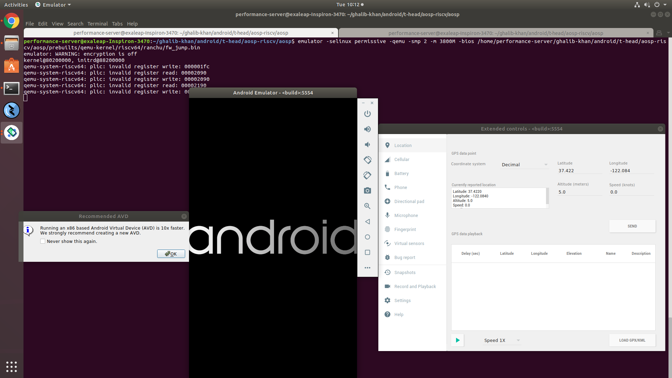Image resolution: width=672 pixels, height=378 pixels.
Task: Start GPS data playback with play button
Action: (x=457, y=340)
